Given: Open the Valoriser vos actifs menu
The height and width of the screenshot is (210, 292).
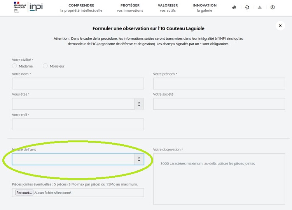Looking at the screenshot, I should 168,8.
